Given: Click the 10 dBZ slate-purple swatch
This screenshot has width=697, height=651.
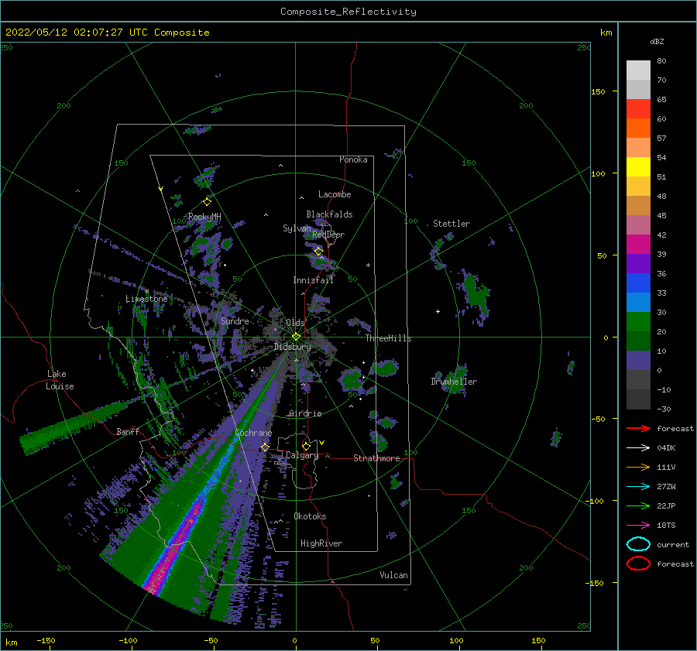Looking at the screenshot, I should click(638, 361).
